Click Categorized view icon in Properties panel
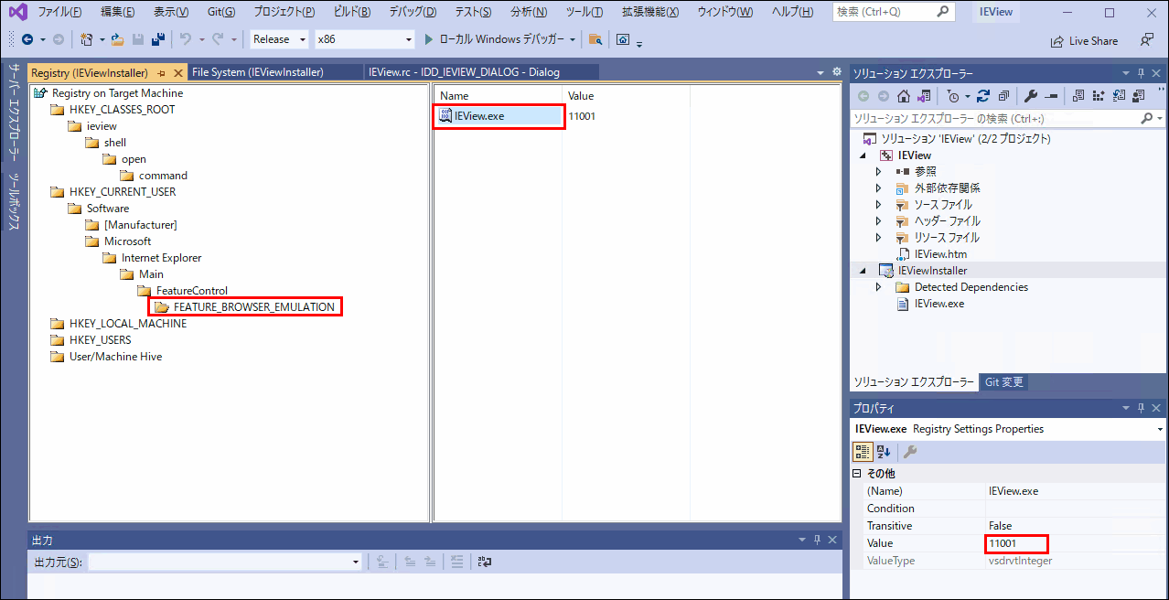This screenshot has height=600, width=1169. click(863, 452)
